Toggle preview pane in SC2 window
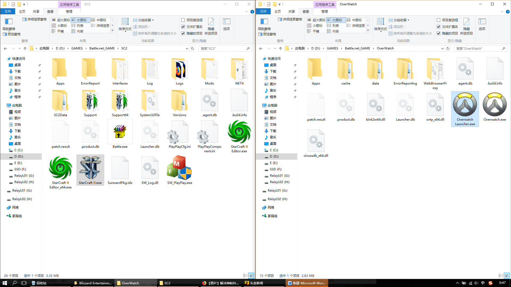 pyautogui.click(x=12, y=34)
